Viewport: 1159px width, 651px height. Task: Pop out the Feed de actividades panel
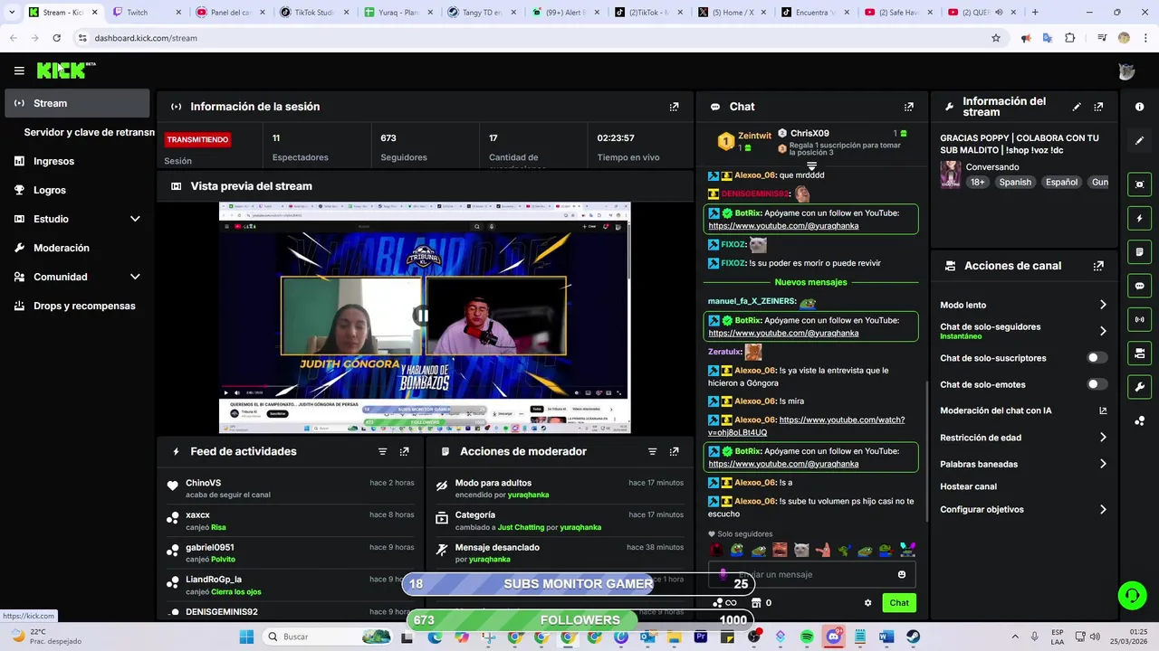coord(404,451)
